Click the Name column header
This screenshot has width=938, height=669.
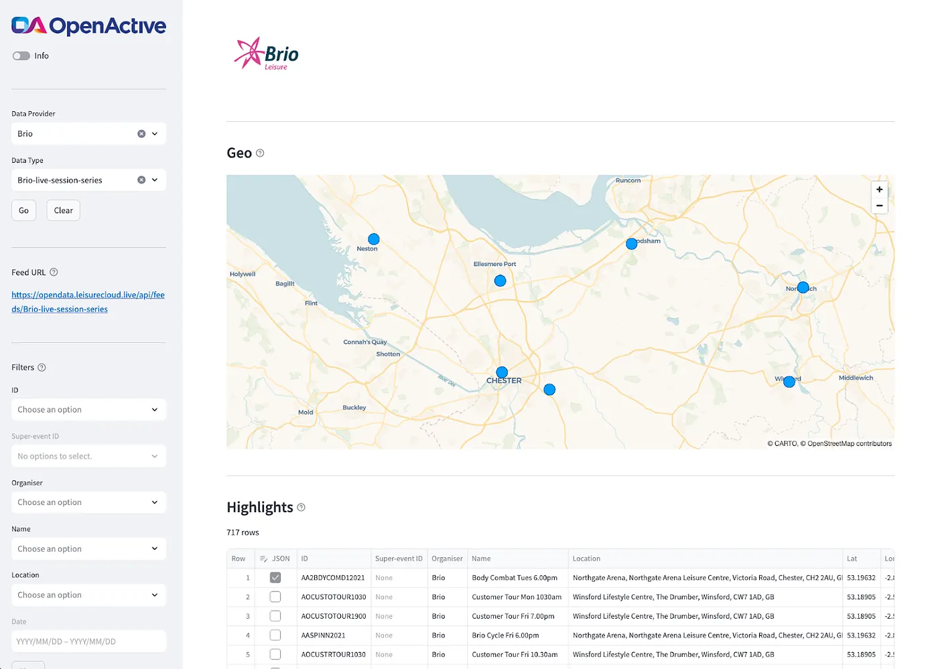(x=481, y=559)
